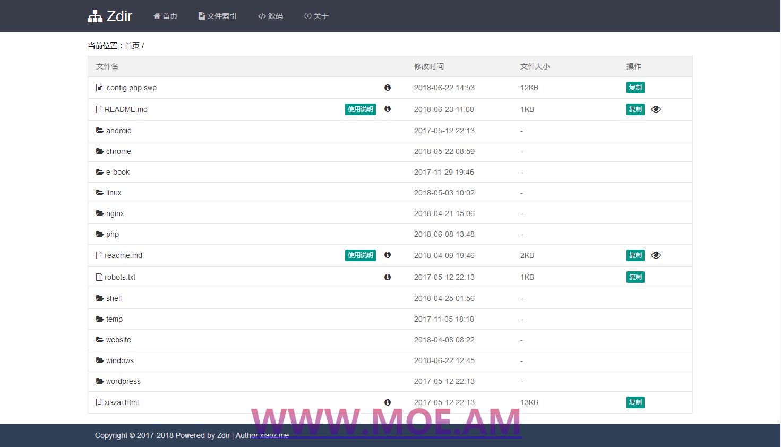Click the 13KB size of xiazai.html

pos(529,402)
